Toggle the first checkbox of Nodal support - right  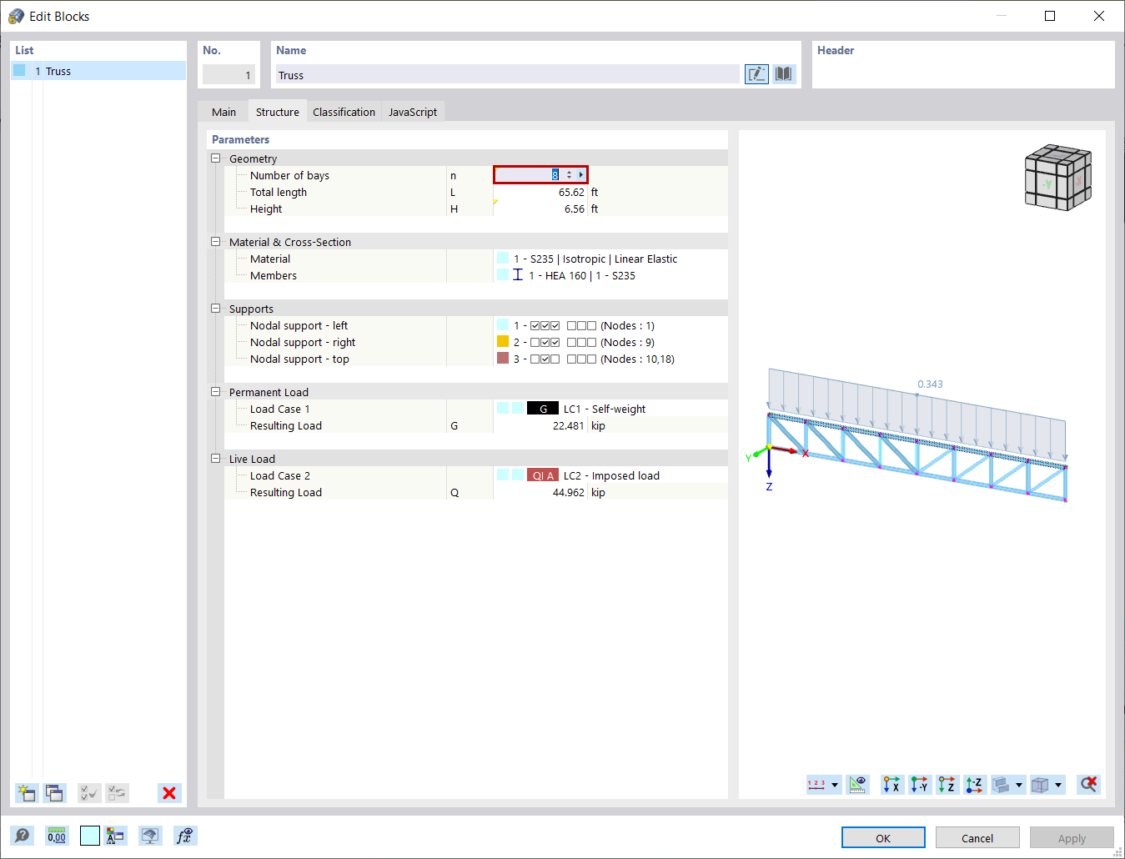[x=536, y=342]
